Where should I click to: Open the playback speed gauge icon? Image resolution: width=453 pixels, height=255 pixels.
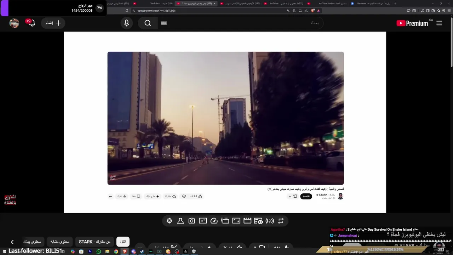(x=214, y=221)
